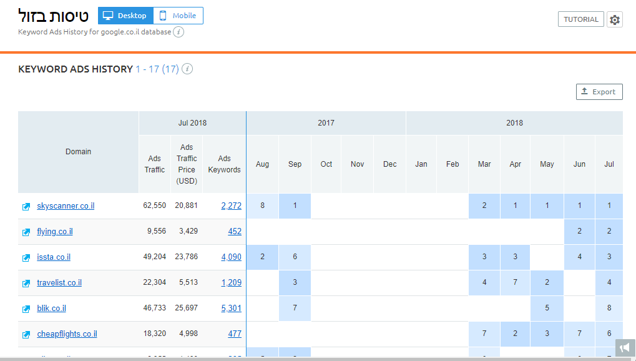Open 1,209 ads keywords for travelist
The height and width of the screenshot is (361, 636).
pos(231,283)
